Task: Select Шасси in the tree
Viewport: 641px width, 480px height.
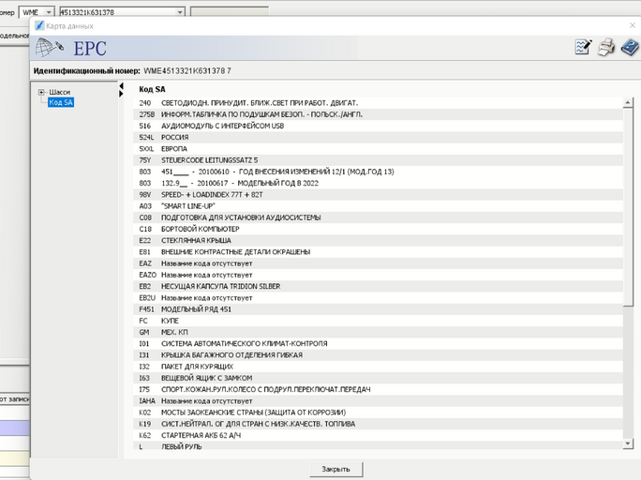Action: (x=59, y=92)
